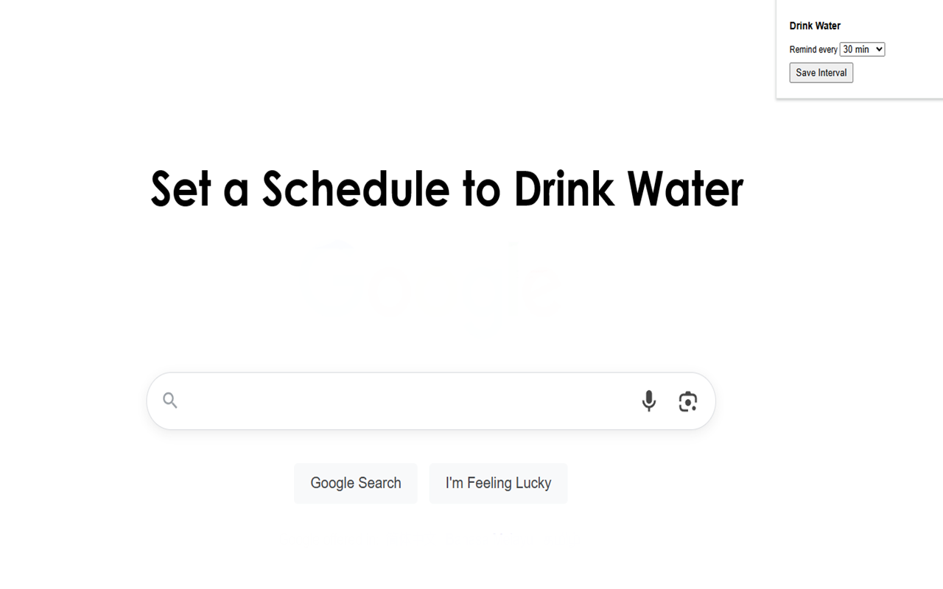Open the 30 min reminder interval dropdown
Viewport: 943px width, 589px height.
pos(862,49)
